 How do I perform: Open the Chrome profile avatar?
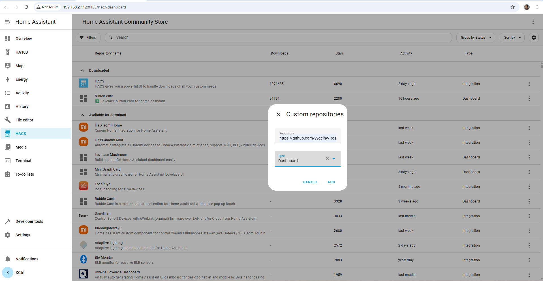click(527, 7)
